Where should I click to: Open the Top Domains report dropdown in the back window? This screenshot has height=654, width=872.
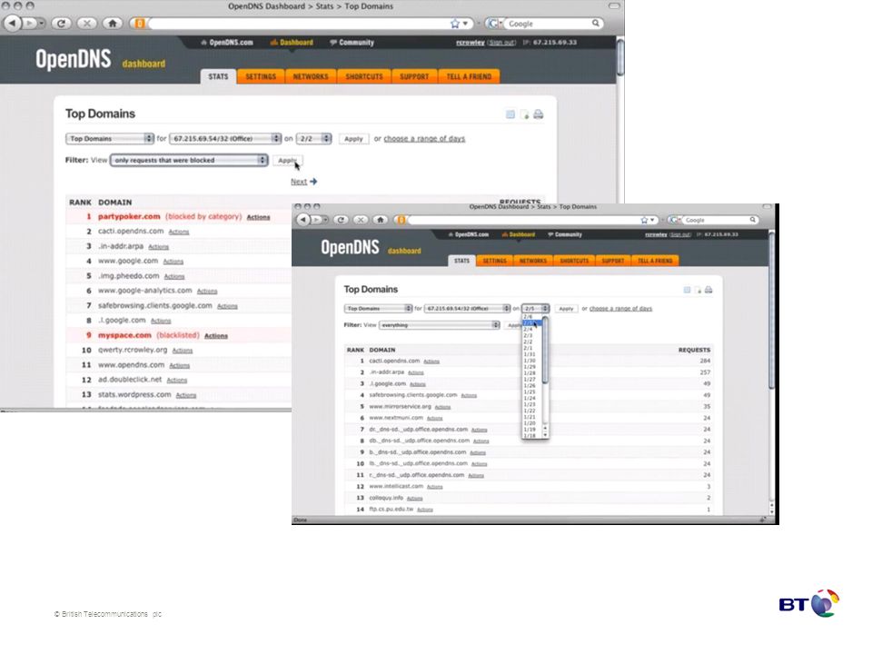[110, 138]
